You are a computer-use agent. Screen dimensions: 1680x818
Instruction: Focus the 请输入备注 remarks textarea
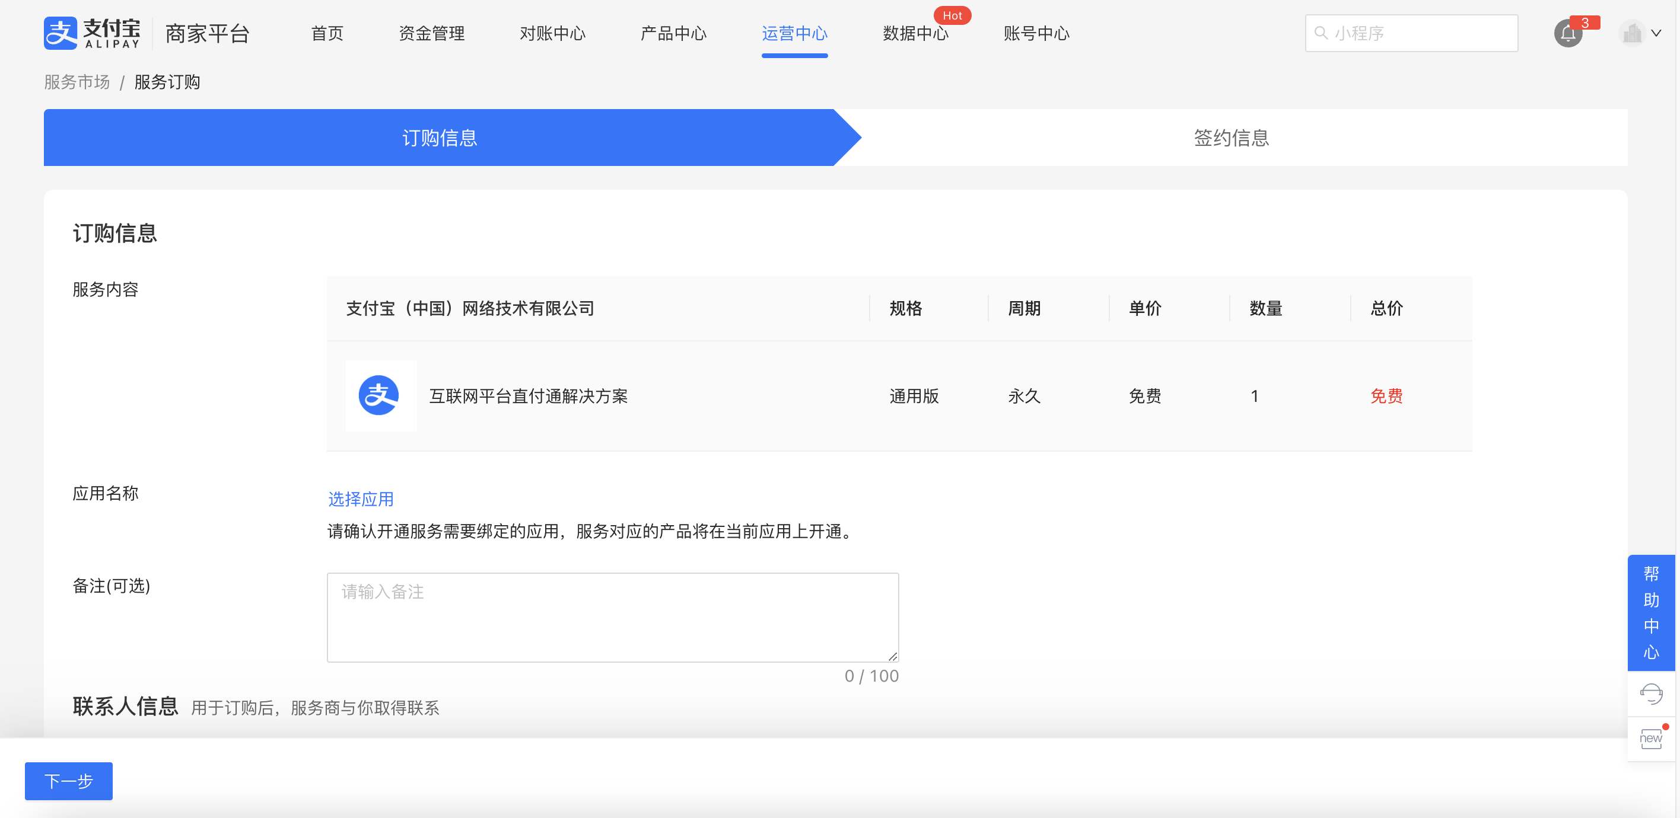pyautogui.click(x=612, y=616)
